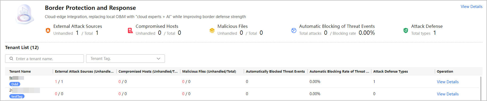Click the search magnifier icon in tenant field
The image size is (487, 101).
click(x=11, y=59)
